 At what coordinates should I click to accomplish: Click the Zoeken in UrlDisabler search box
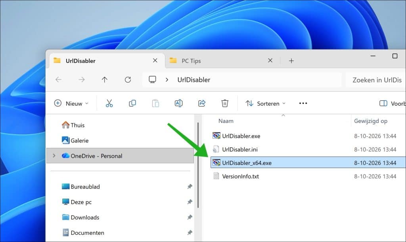pyautogui.click(x=376, y=80)
